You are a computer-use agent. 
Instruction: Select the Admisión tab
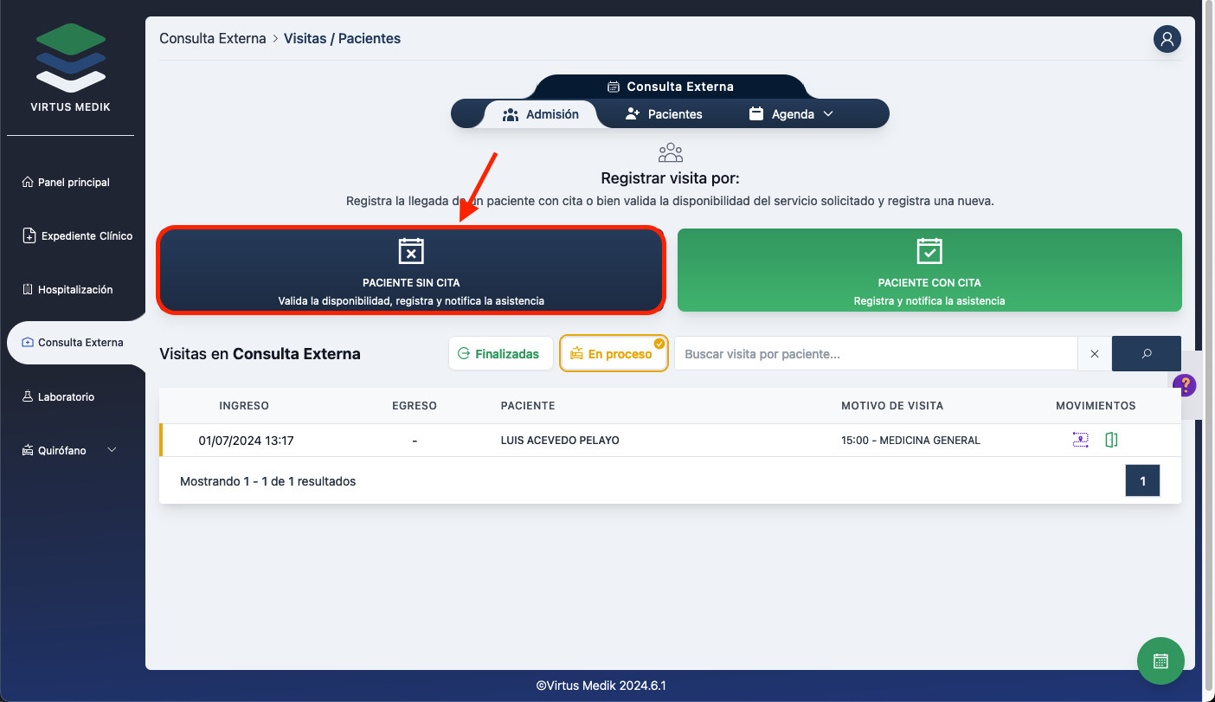point(541,114)
